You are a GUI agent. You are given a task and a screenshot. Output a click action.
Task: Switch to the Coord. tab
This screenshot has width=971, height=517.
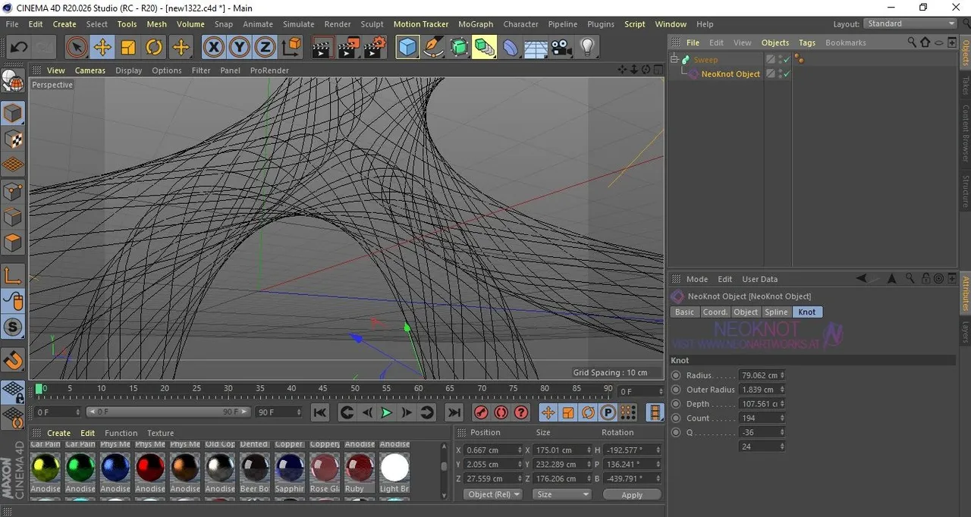(715, 312)
